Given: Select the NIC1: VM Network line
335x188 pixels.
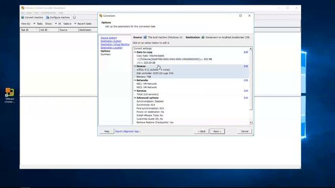Looking at the screenshot, I should click(x=147, y=84).
